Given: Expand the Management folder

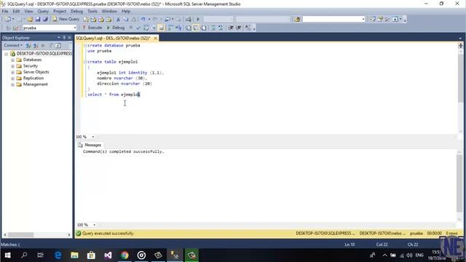Looking at the screenshot, I should tap(12, 84).
